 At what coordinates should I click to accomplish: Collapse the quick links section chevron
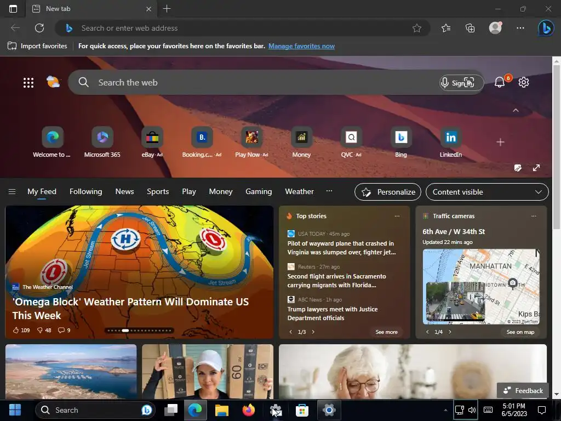[516, 110]
